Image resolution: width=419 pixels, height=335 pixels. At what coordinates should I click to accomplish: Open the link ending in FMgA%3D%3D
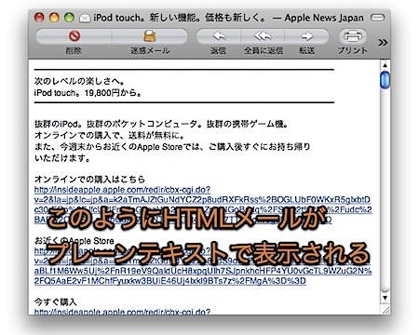203,265
